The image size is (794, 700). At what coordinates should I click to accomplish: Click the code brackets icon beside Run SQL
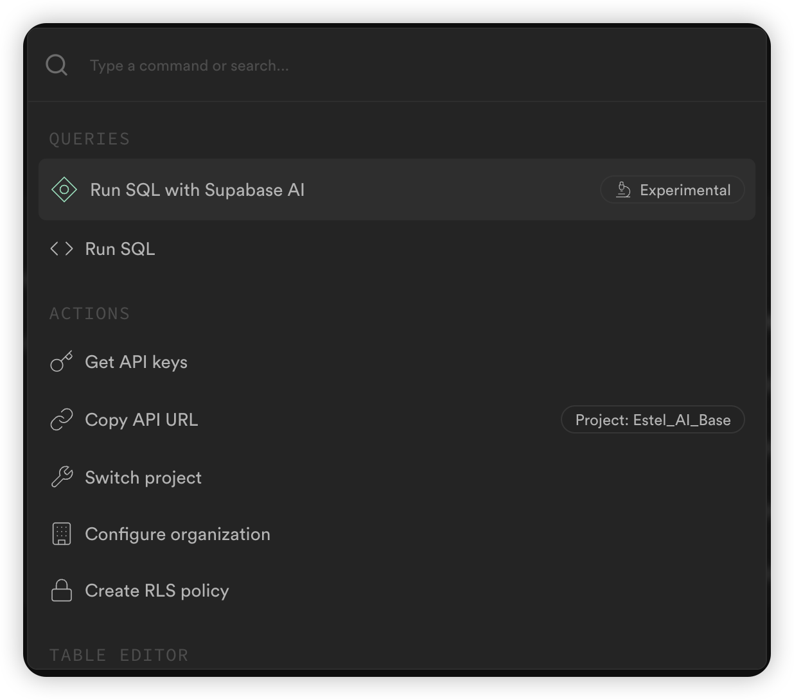pyautogui.click(x=62, y=249)
